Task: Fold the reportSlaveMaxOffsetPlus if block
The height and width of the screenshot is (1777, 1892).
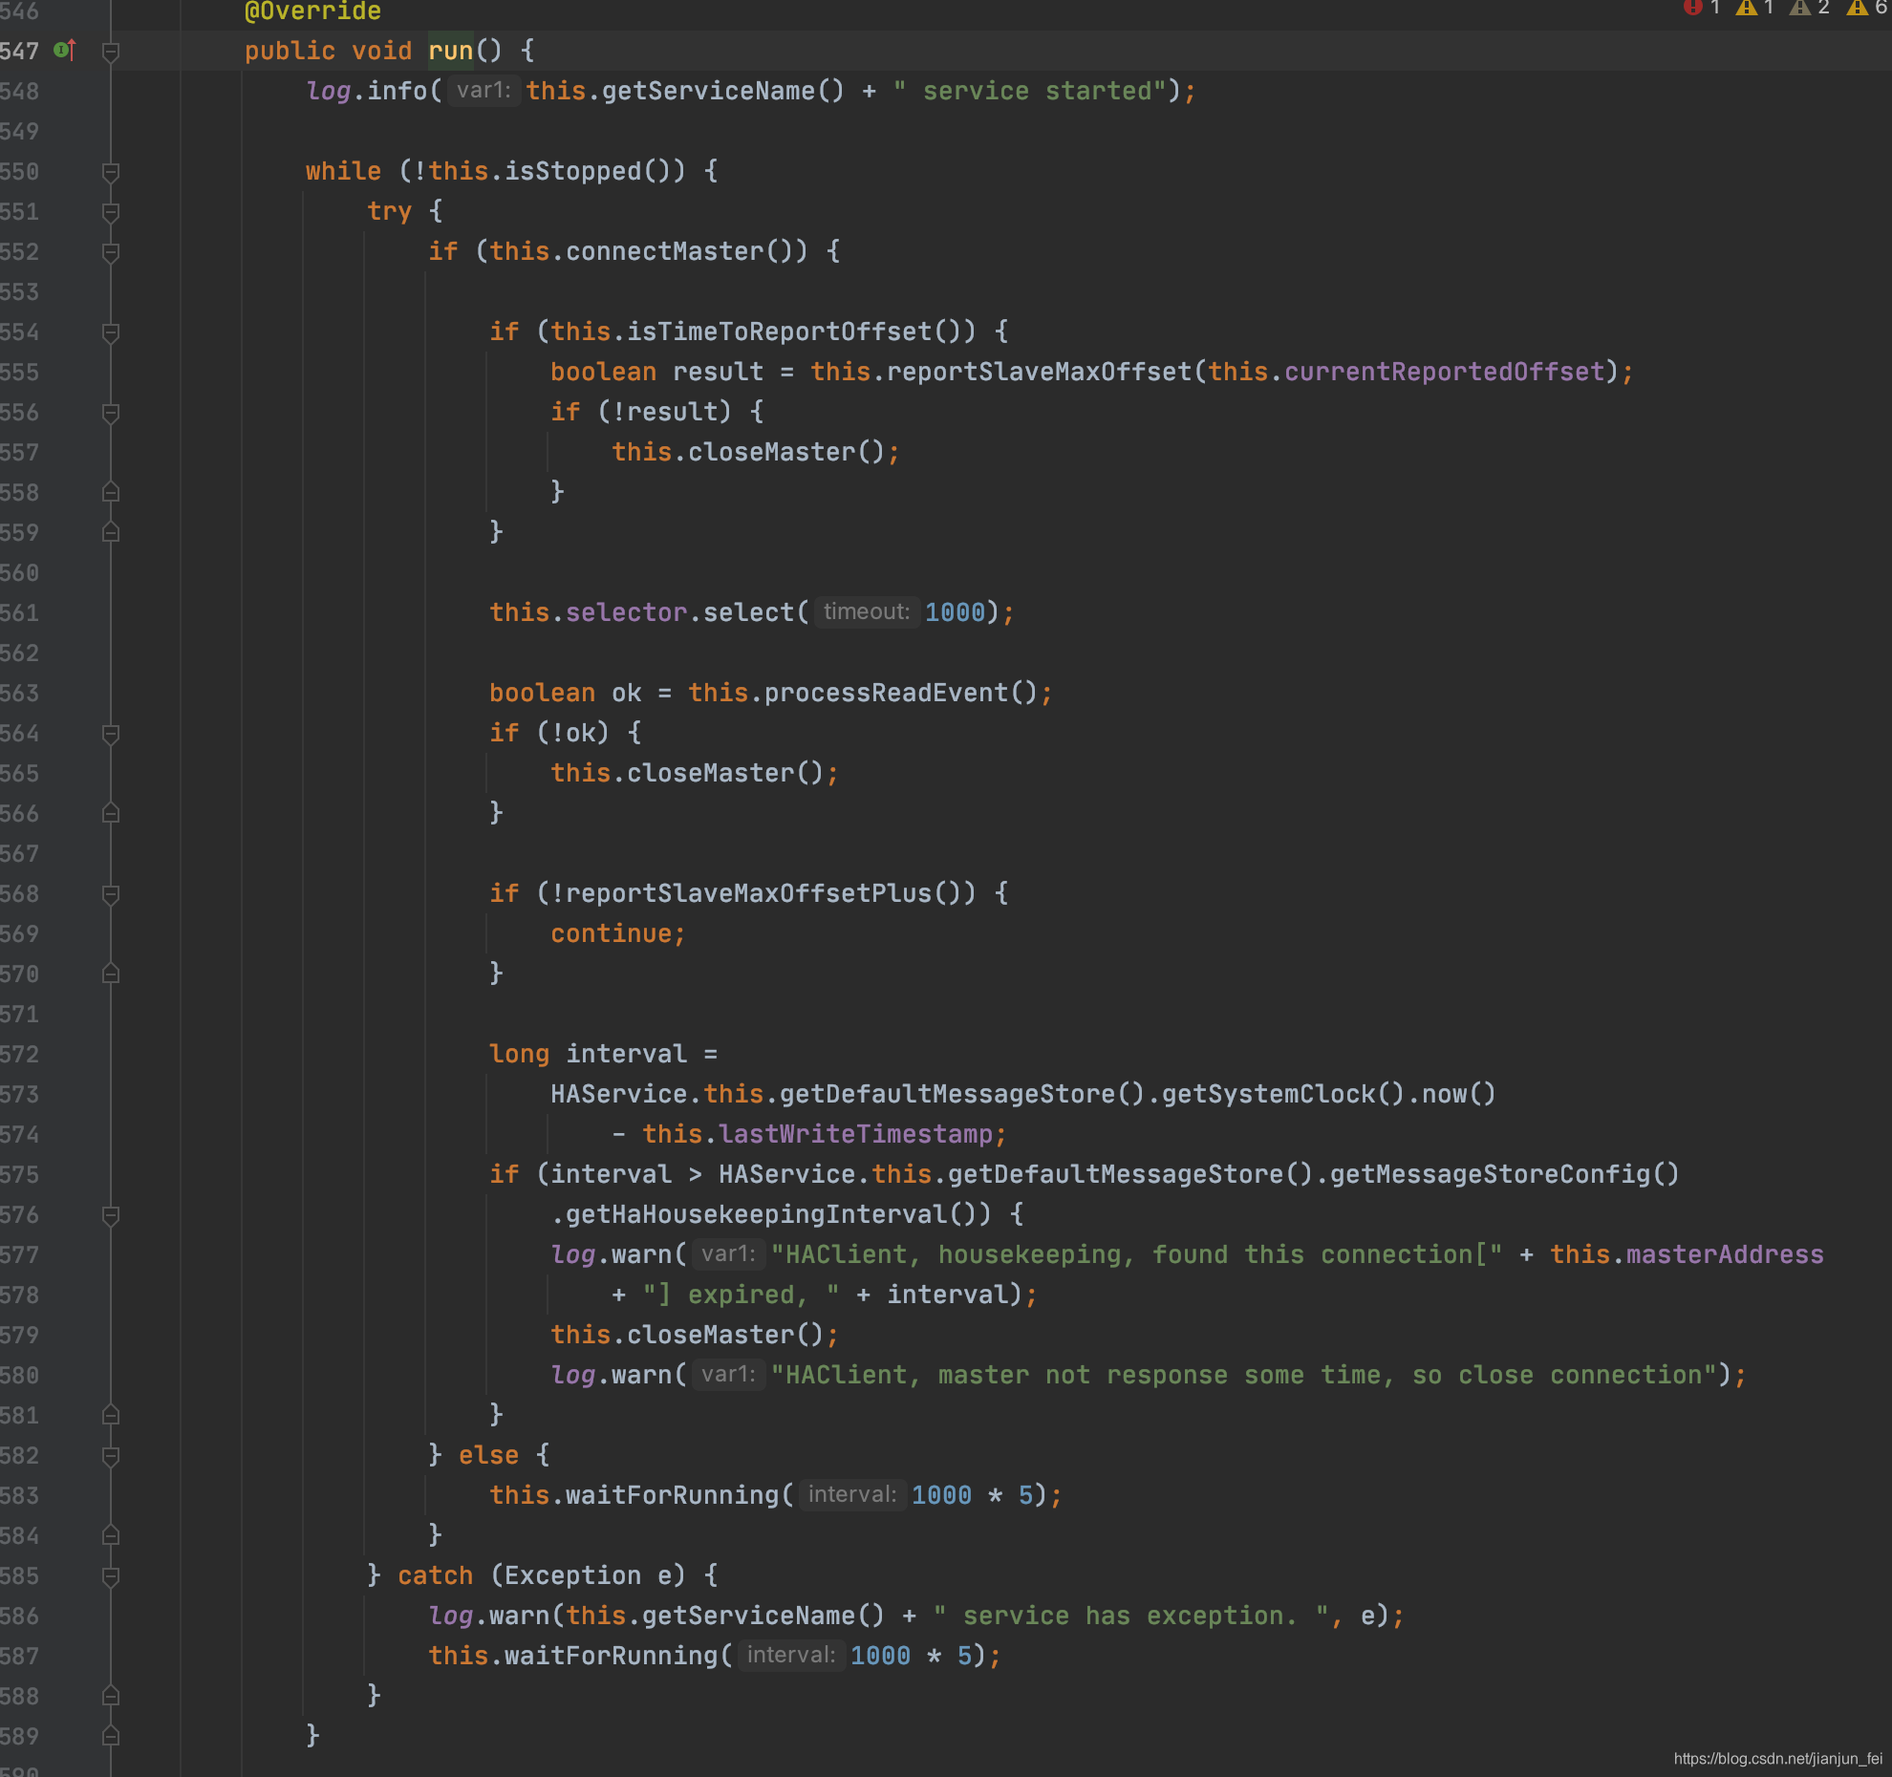Action: (x=111, y=894)
